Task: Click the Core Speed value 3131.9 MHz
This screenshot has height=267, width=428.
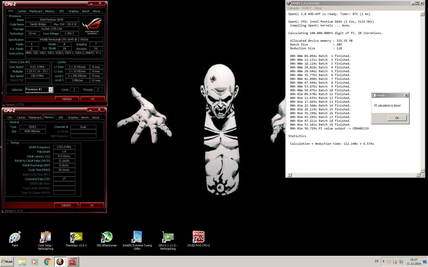Action: [x=37, y=67]
